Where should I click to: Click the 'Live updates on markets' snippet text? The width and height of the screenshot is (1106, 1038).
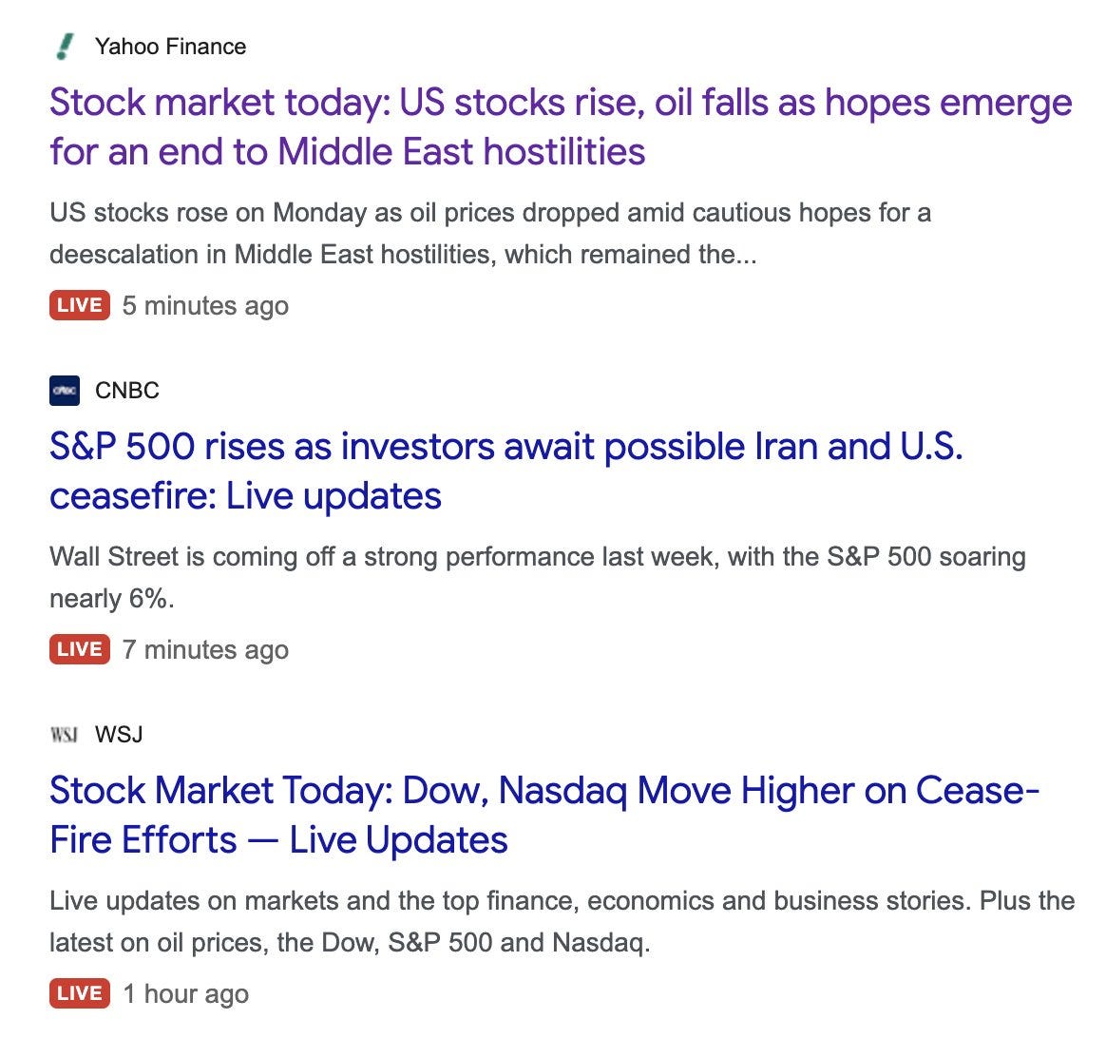click(x=563, y=922)
